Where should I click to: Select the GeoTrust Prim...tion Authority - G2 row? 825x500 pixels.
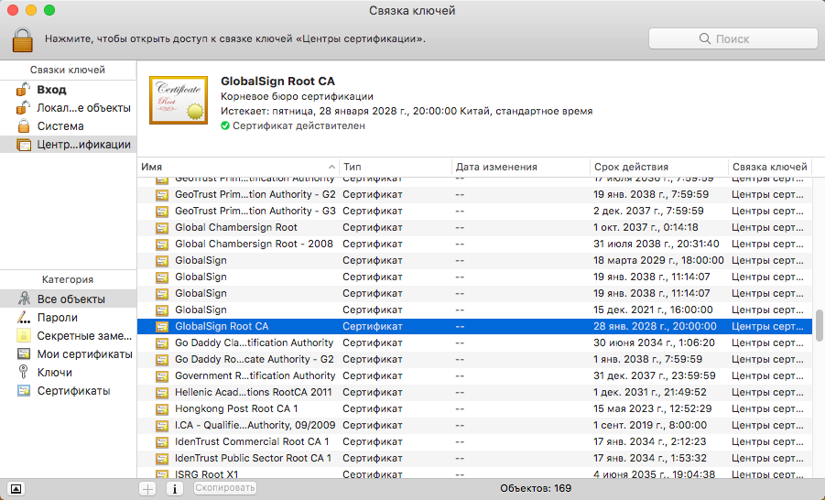pyautogui.click(x=474, y=194)
